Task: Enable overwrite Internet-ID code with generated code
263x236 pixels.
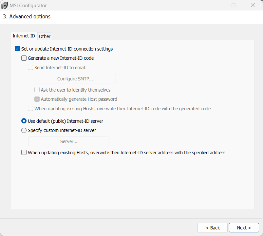Action: tap(30, 109)
